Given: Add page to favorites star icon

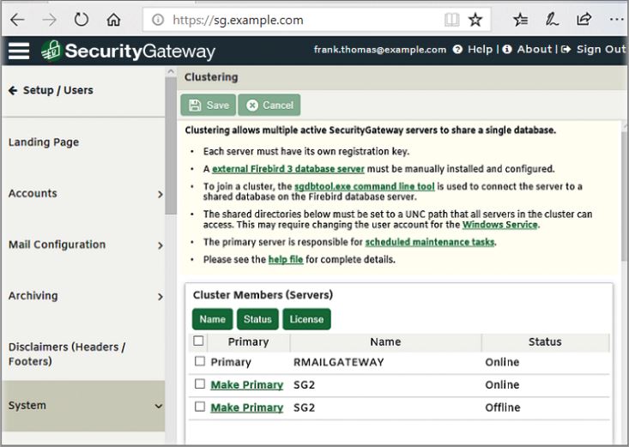Looking at the screenshot, I should (x=475, y=19).
